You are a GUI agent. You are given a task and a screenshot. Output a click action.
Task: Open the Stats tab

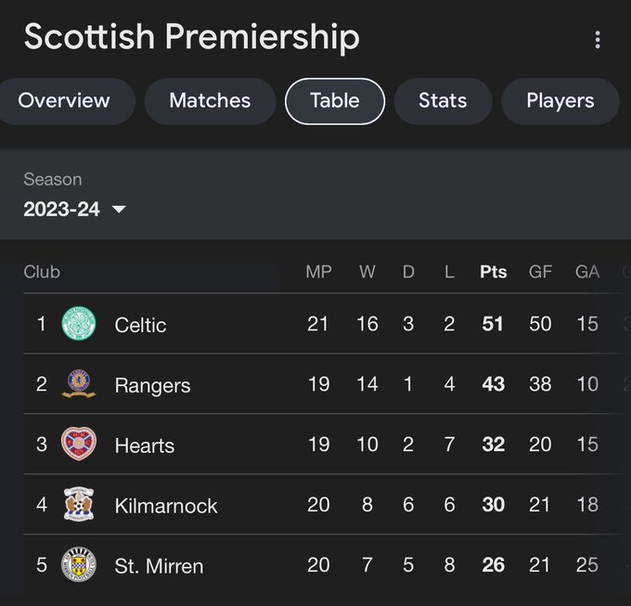443,101
